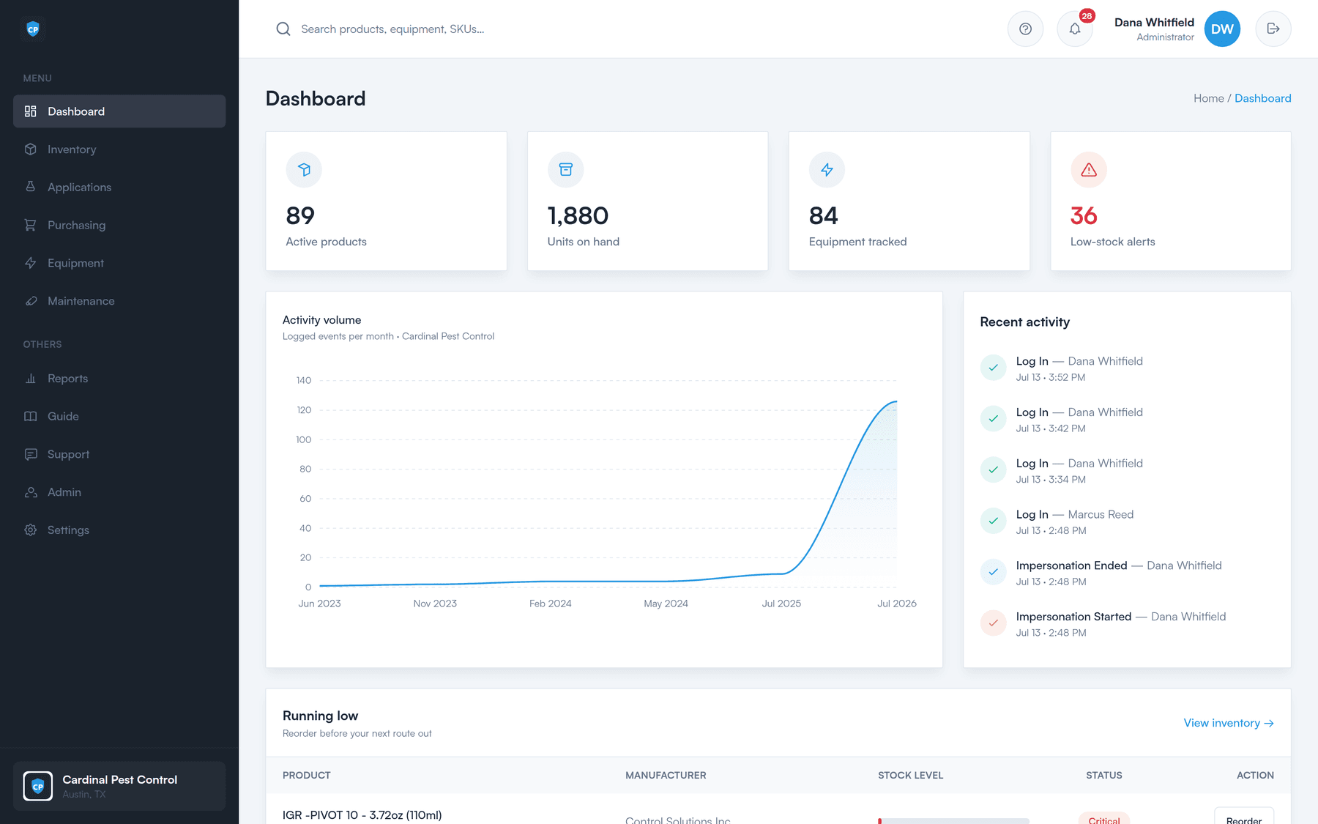The height and width of the screenshot is (824, 1318).
Task: Click company logo beside Cardinal Pest Control footer
Action: (38, 786)
